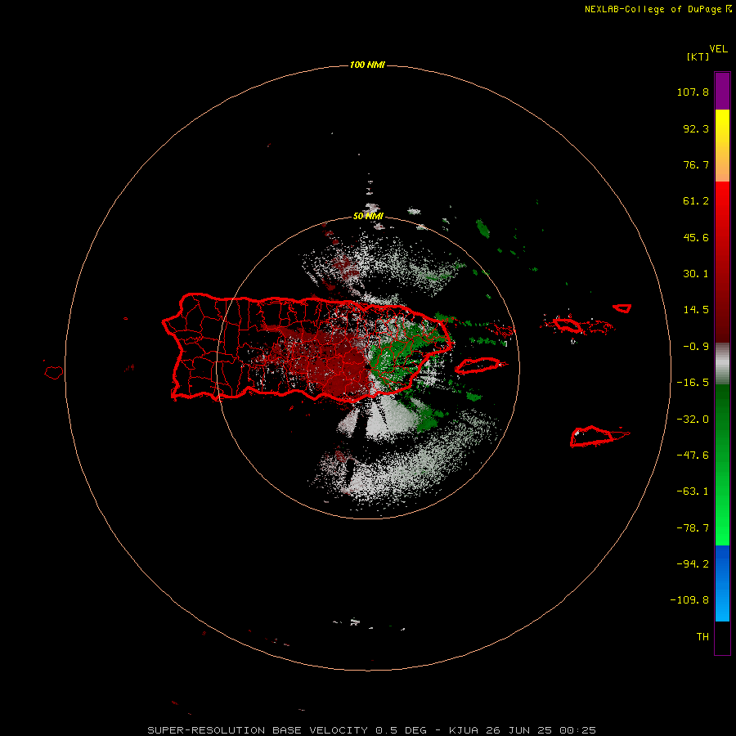Click the -0.9 legend value
736x736 pixels.
coord(696,347)
